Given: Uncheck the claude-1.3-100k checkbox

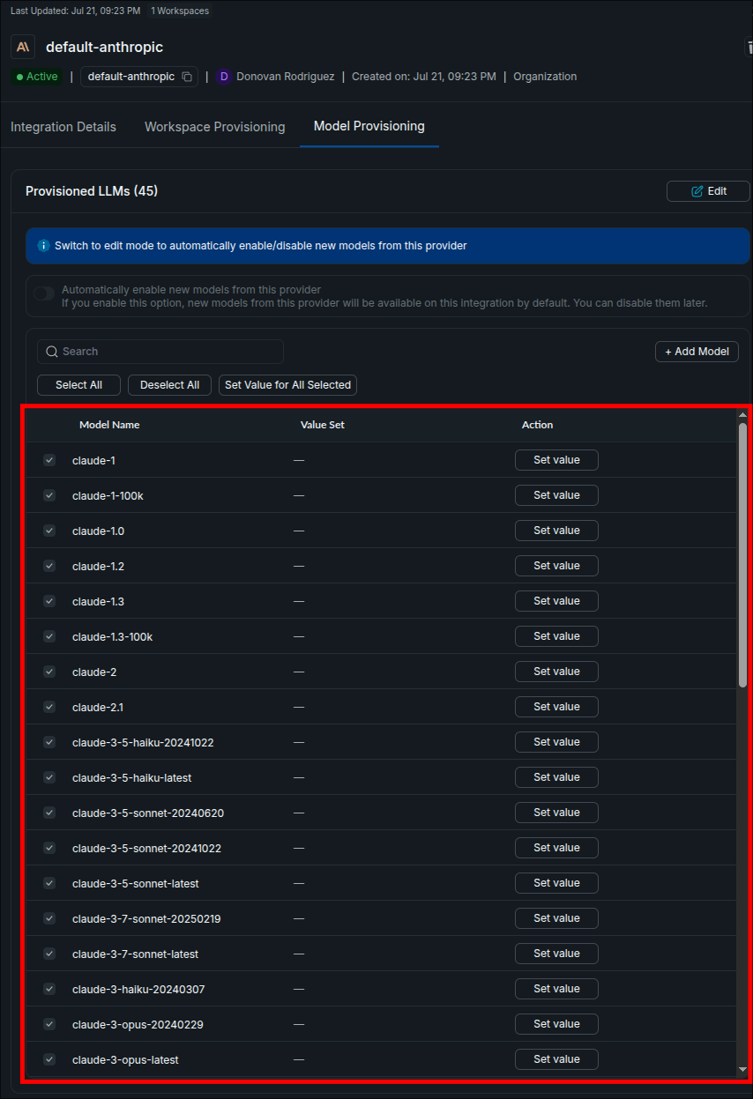Looking at the screenshot, I should (49, 636).
